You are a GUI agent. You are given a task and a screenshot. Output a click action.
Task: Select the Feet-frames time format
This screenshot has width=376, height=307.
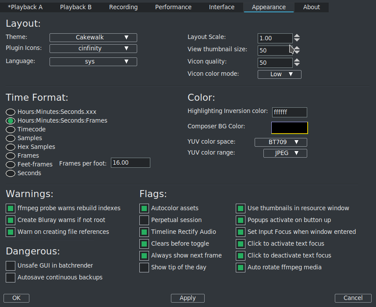pos(10,164)
